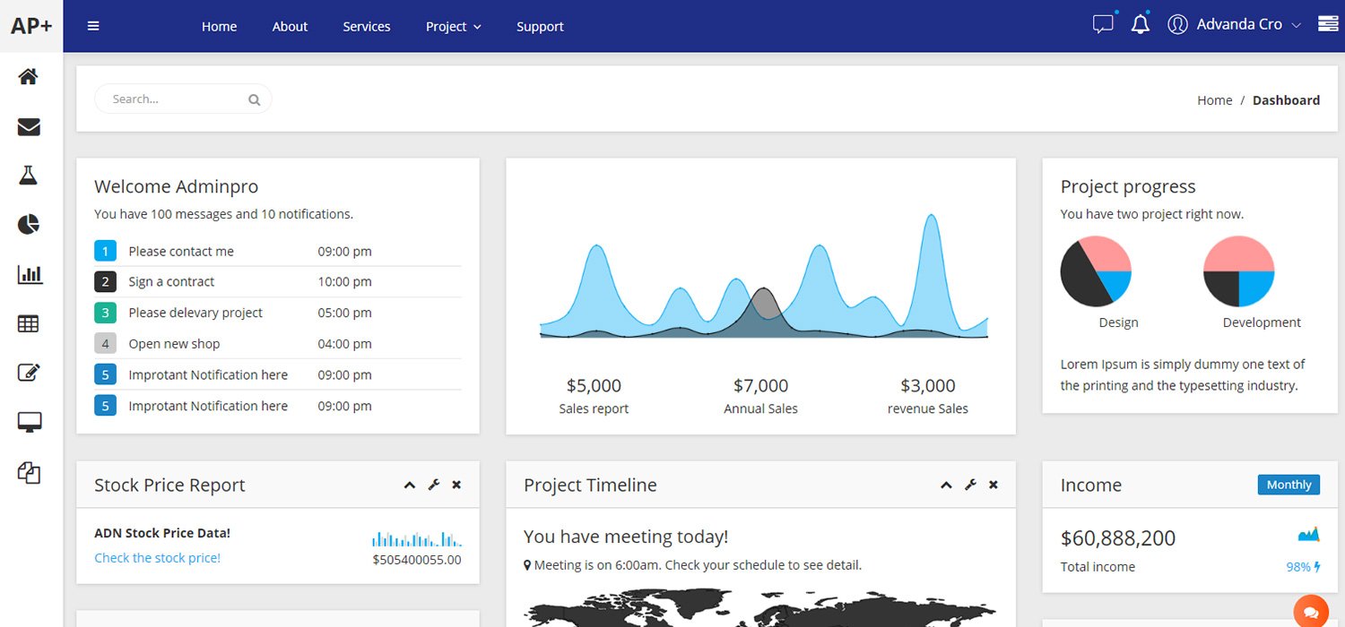The height and width of the screenshot is (627, 1345).
Task: Click the $7,000 Annual Sales value
Action: [x=760, y=386]
